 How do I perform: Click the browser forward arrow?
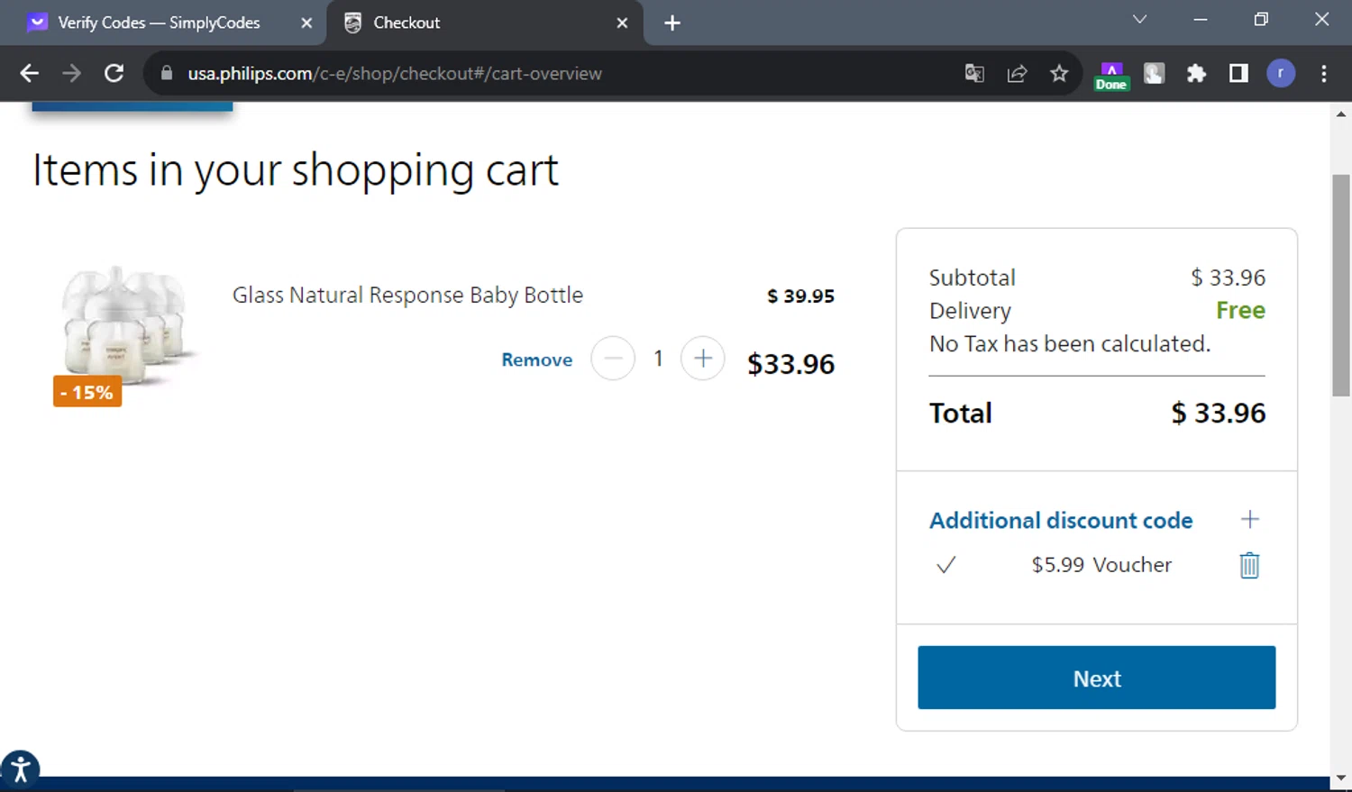tap(71, 73)
